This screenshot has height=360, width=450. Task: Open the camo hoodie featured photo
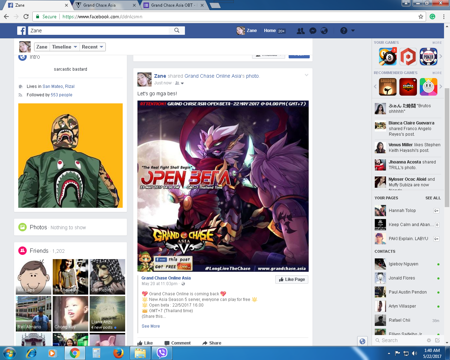click(70, 155)
